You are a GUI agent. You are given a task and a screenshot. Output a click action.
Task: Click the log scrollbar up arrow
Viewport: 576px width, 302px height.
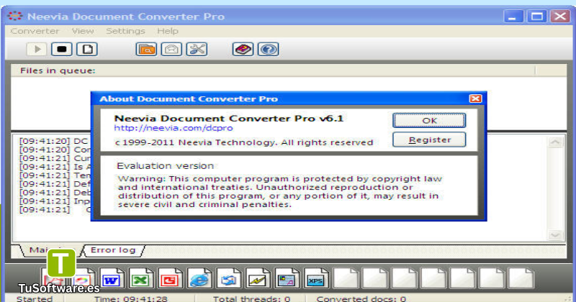[555, 142]
